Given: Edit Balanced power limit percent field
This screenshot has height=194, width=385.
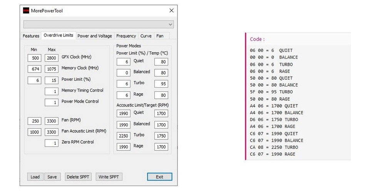Looking at the screenshot, I should 124,73.
